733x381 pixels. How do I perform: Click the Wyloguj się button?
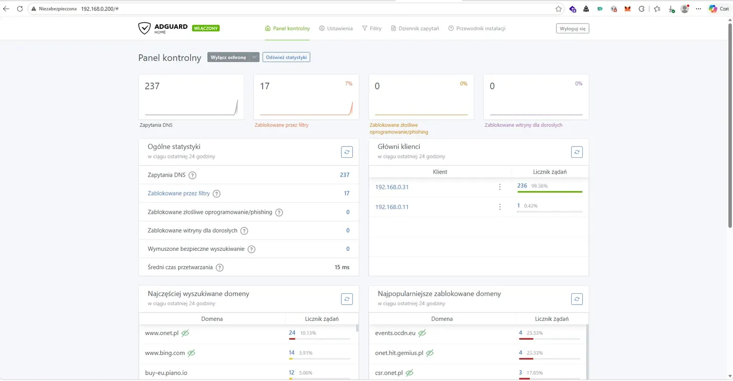pos(572,28)
